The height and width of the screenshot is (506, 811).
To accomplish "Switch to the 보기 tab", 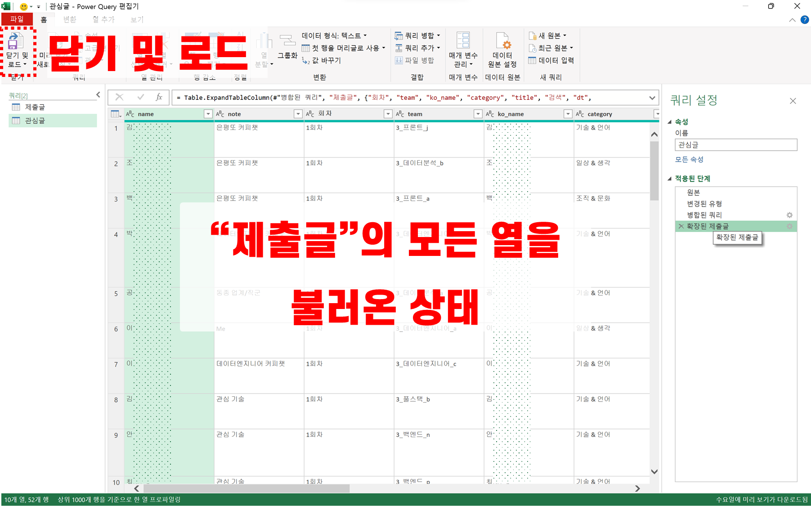I will [137, 19].
